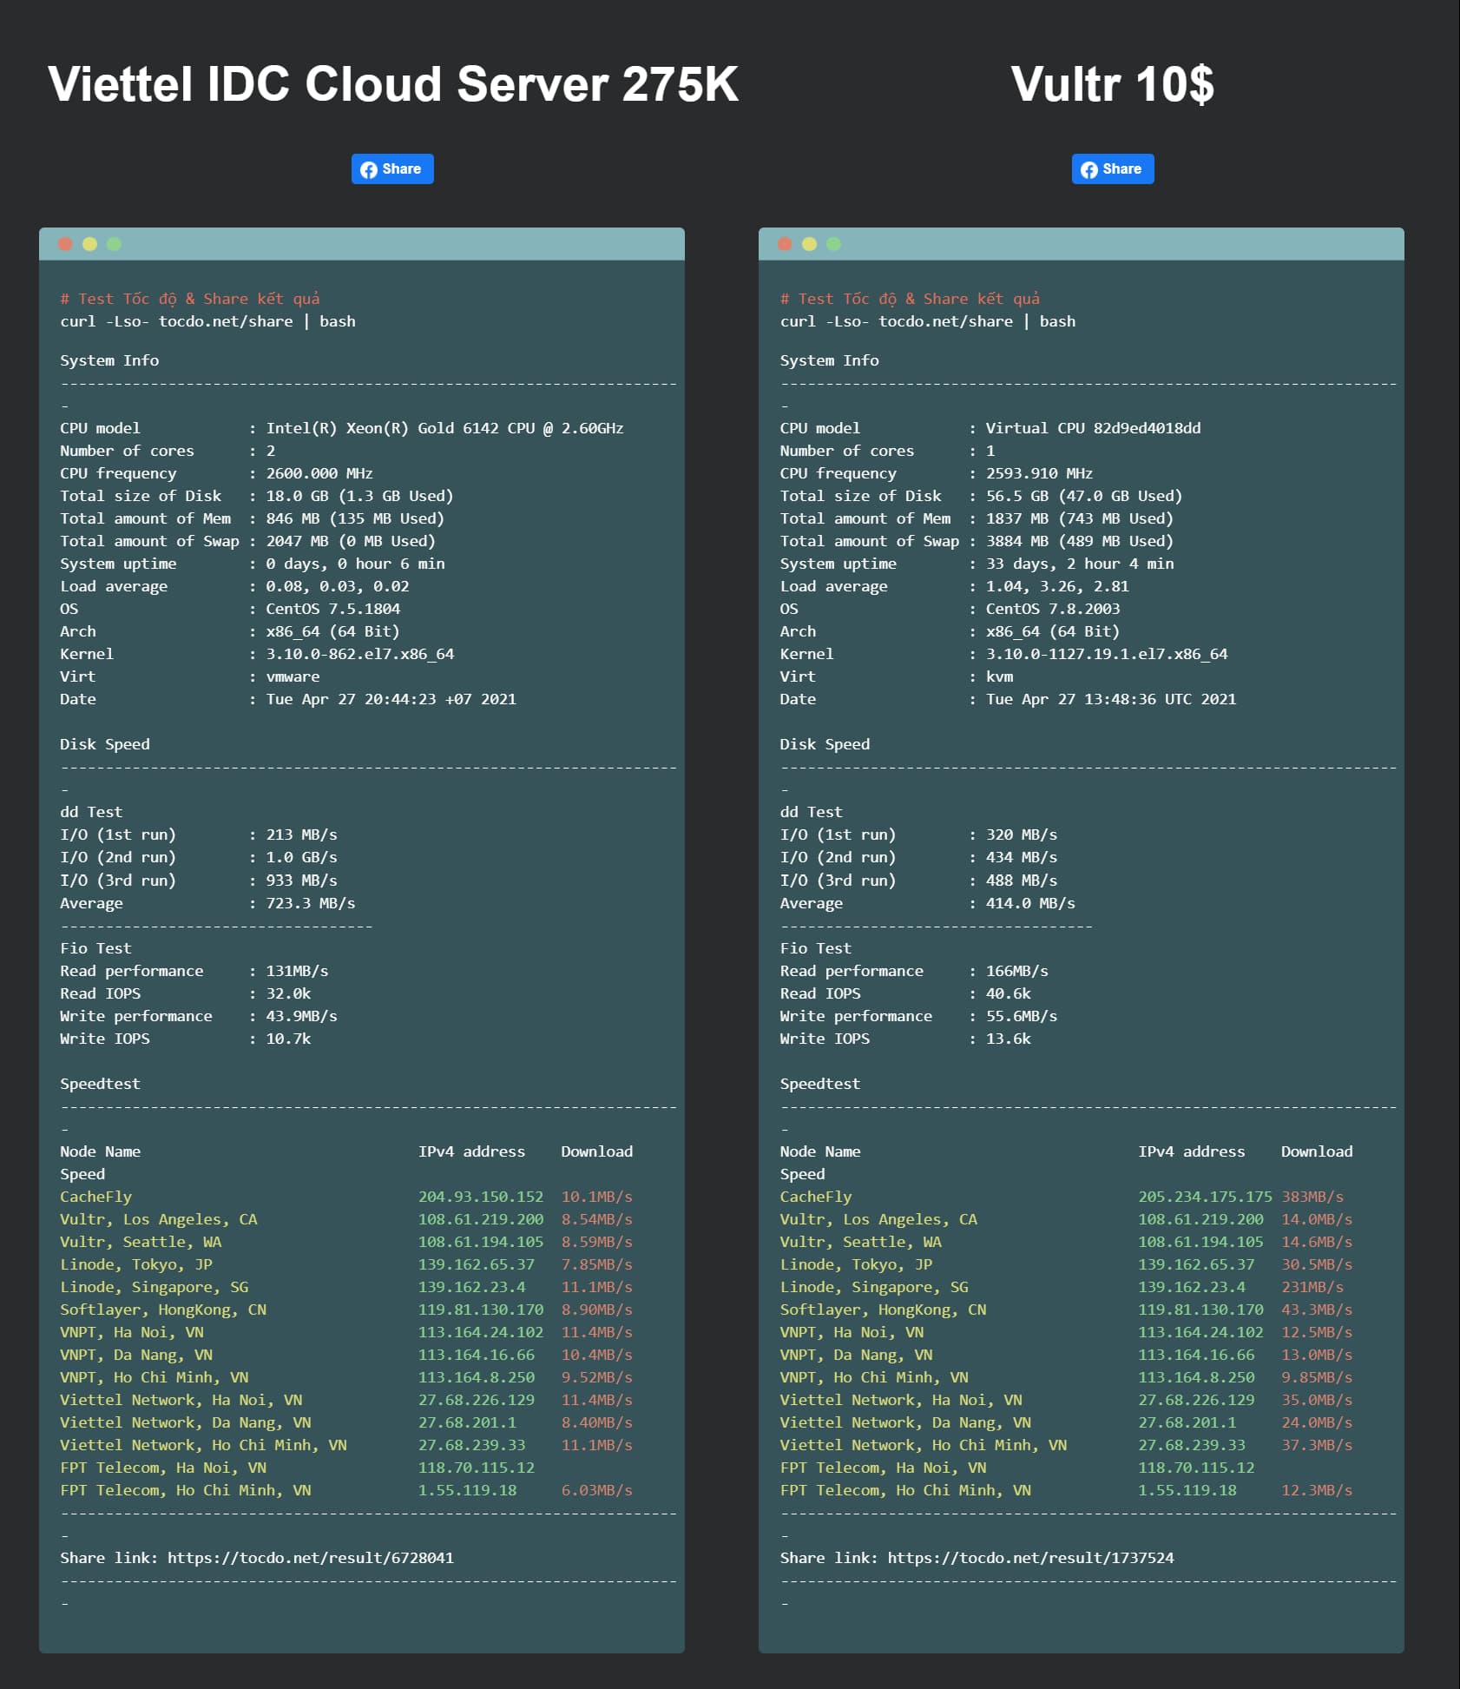This screenshot has height=1689, width=1460.
Task: Open share link tocdo.net/result/6728041
Action: click(x=311, y=1558)
